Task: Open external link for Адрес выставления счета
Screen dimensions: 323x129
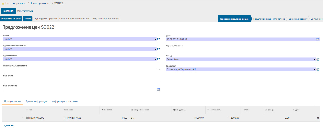Action: pos(159,49)
